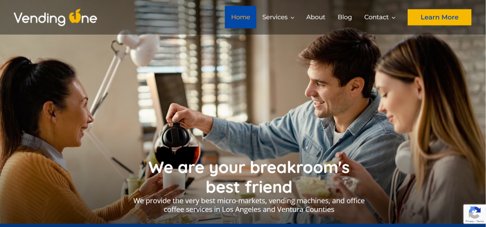Go to the About page
The height and width of the screenshot is (227, 486).
(316, 18)
